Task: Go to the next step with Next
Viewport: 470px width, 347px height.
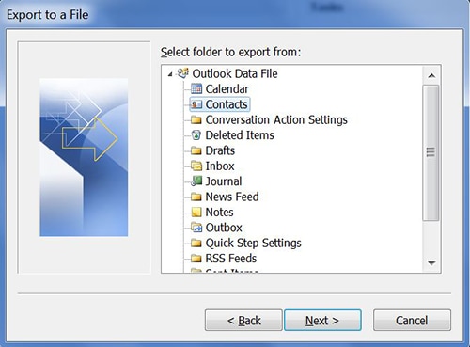Action: 322,321
